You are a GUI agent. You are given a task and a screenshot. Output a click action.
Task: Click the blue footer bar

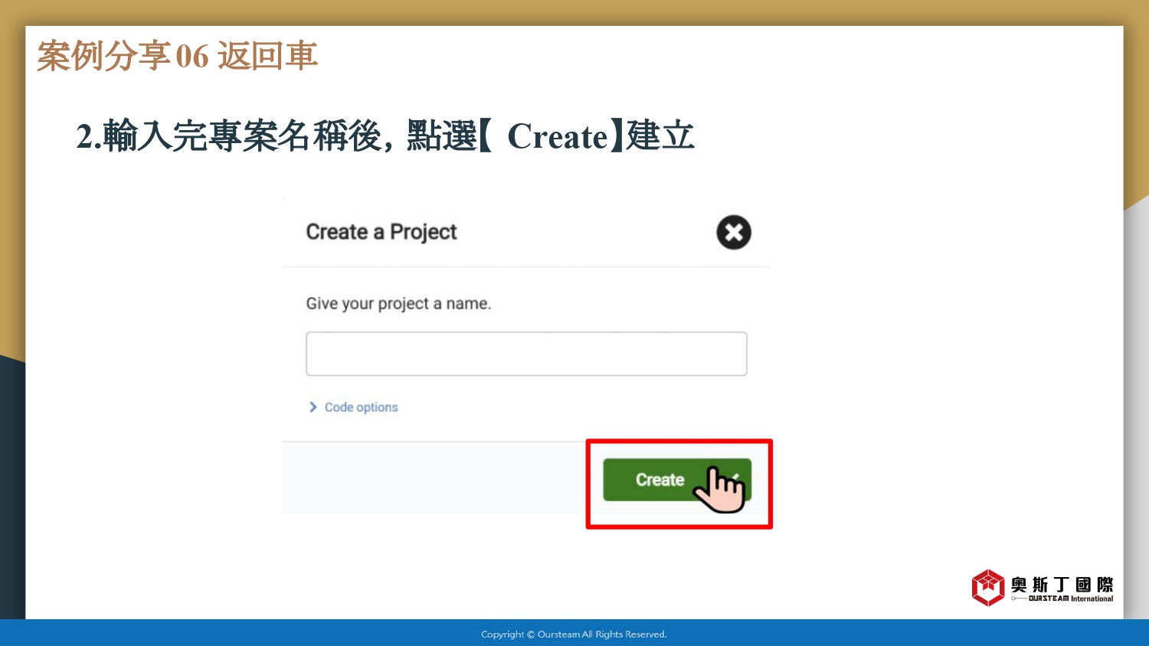[x=574, y=633]
